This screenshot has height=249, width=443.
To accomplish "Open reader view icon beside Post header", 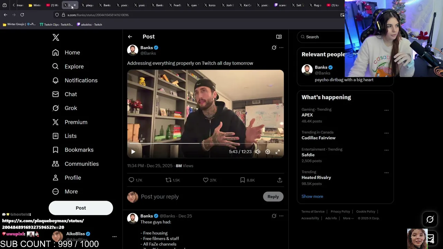I will click(x=279, y=37).
